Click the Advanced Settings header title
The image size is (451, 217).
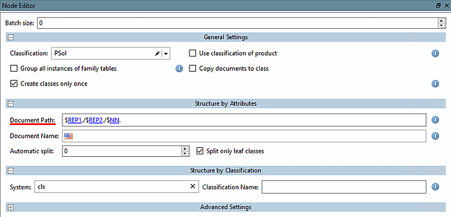(x=226, y=207)
